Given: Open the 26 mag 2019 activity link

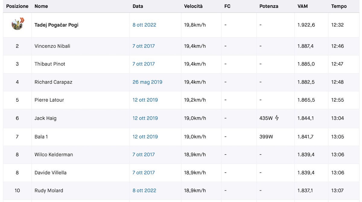Looking at the screenshot, I should tap(148, 82).
